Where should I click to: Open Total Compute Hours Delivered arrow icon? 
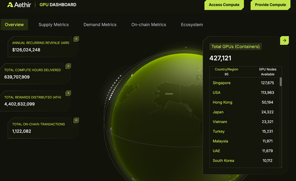[68, 66]
